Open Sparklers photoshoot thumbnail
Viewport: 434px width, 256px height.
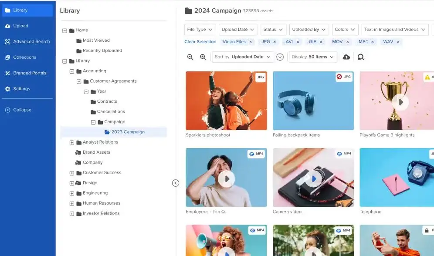227,101
